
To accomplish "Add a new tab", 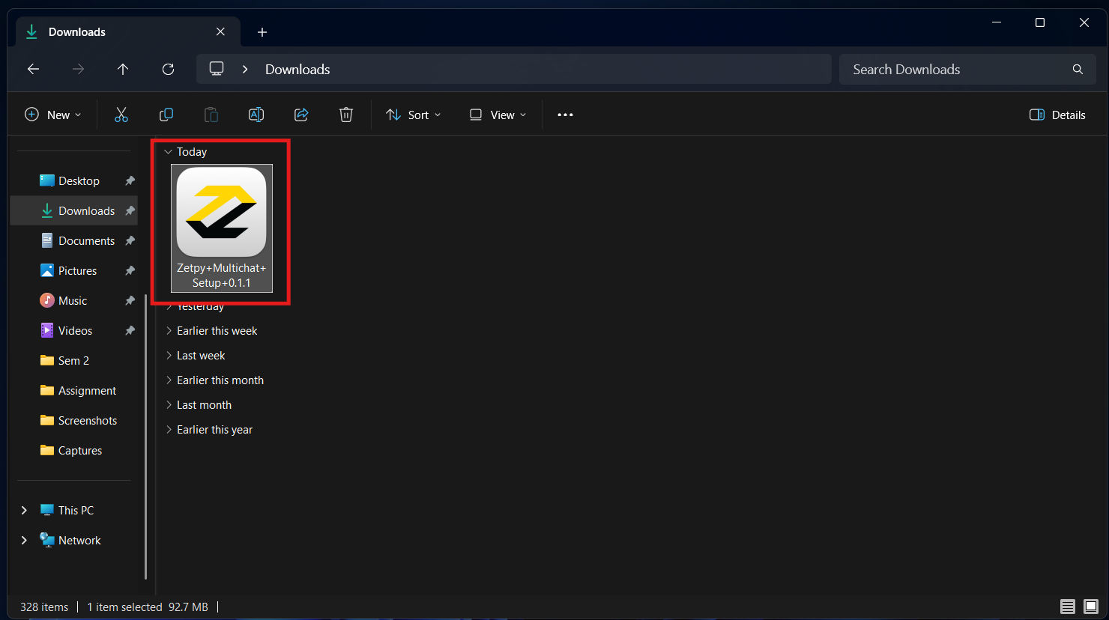I will point(262,31).
